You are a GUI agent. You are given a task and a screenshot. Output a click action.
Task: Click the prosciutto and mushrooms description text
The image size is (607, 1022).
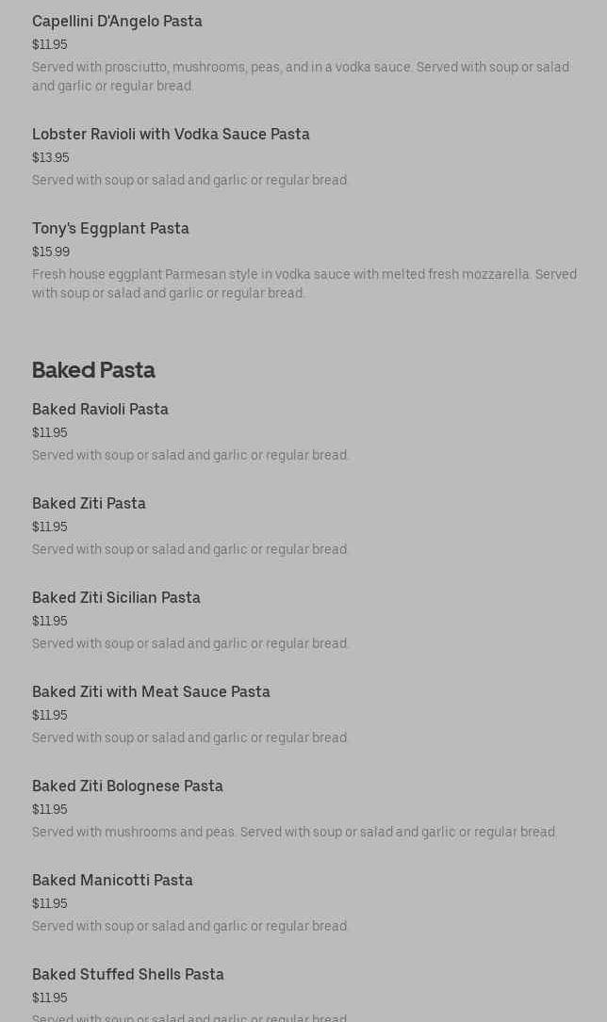point(300,76)
